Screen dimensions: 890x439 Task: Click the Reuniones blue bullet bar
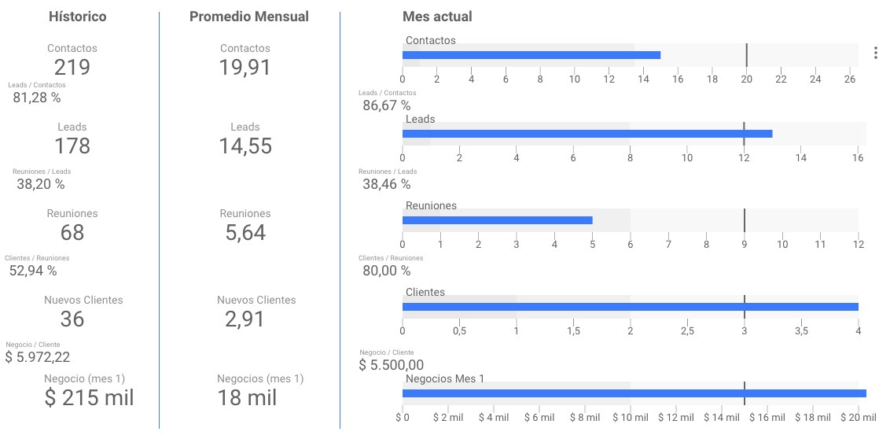click(x=497, y=220)
